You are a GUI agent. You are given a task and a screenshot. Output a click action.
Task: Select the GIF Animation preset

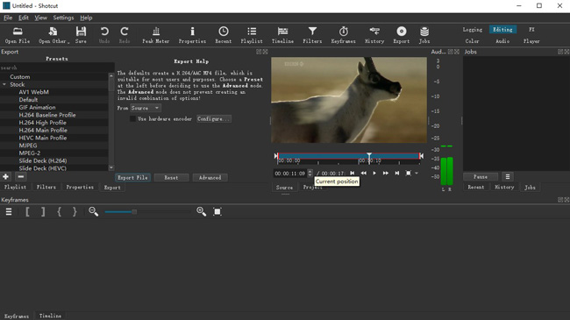pyautogui.click(x=37, y=107)
